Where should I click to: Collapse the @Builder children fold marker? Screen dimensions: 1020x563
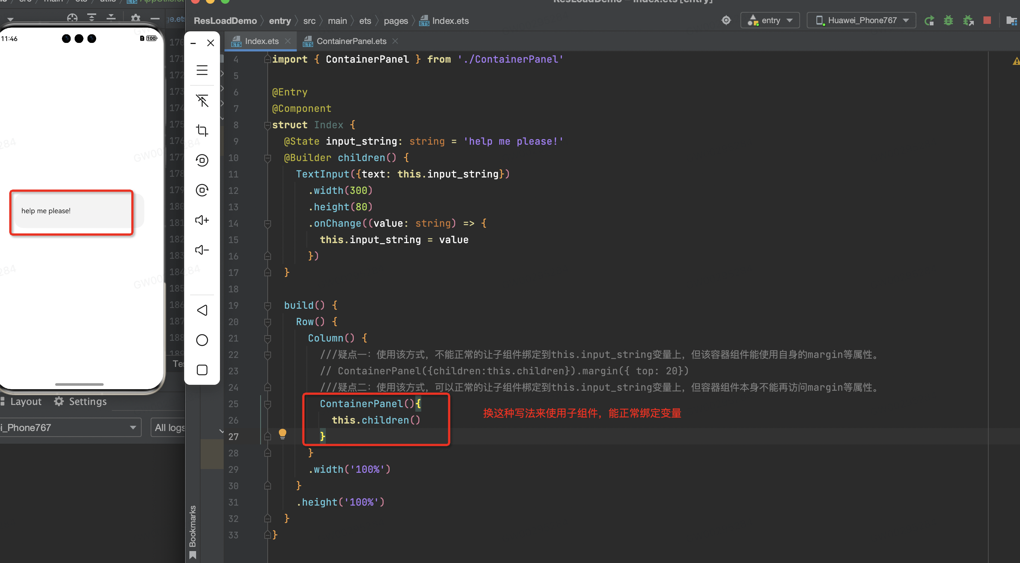[x=267, y=158]
